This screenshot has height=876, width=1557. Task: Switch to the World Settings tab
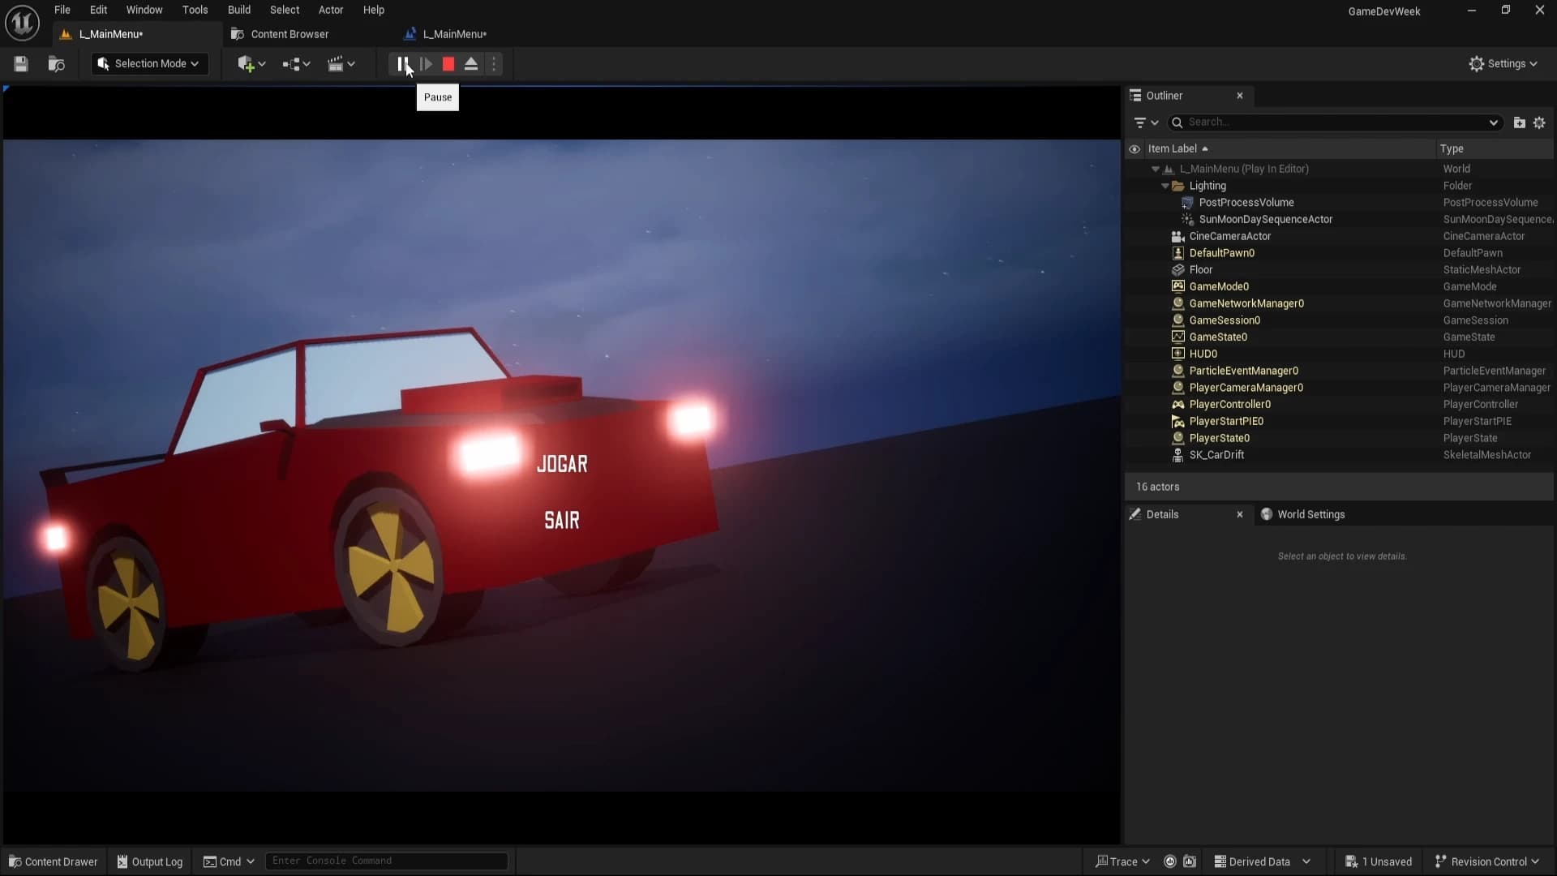(1310, 514)
